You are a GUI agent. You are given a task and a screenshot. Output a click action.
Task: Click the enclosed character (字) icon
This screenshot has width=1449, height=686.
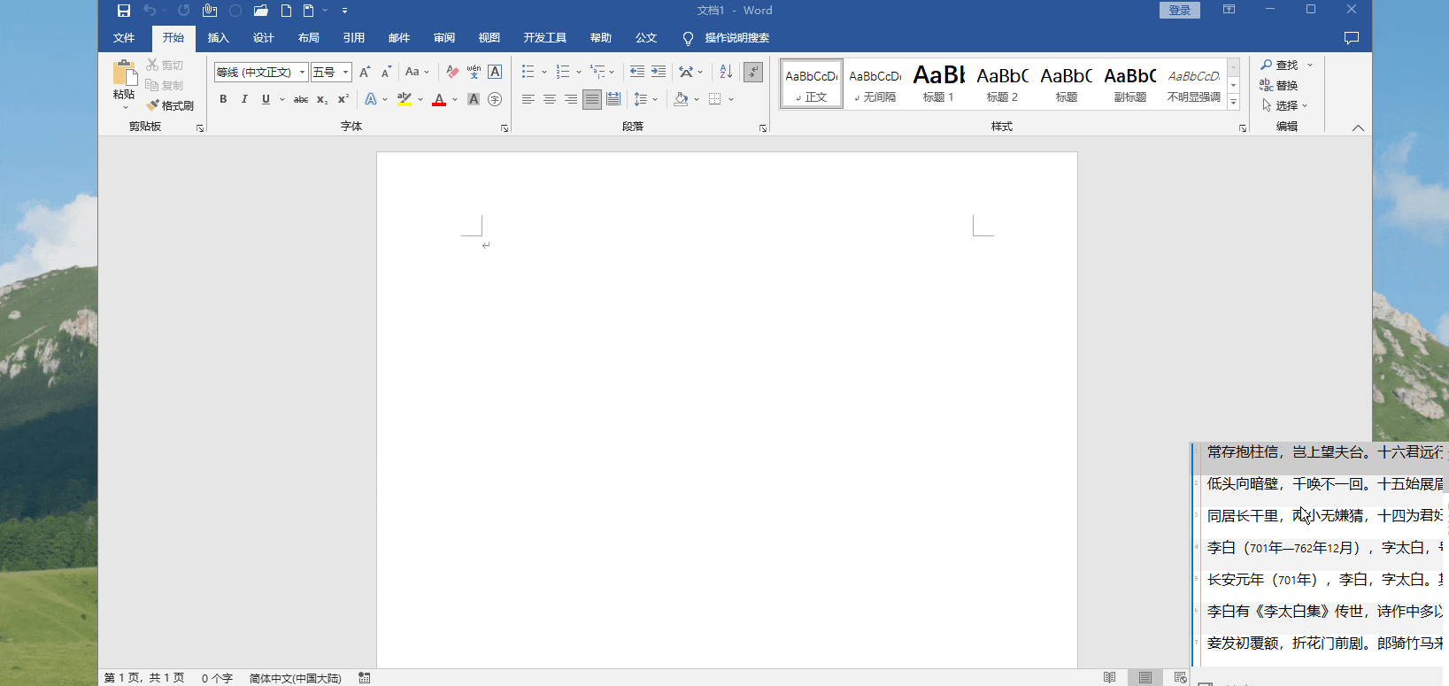tap(495, 99)
